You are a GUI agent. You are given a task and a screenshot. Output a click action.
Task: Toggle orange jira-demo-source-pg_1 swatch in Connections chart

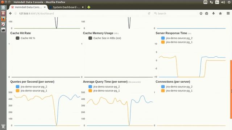pos(163,91)
